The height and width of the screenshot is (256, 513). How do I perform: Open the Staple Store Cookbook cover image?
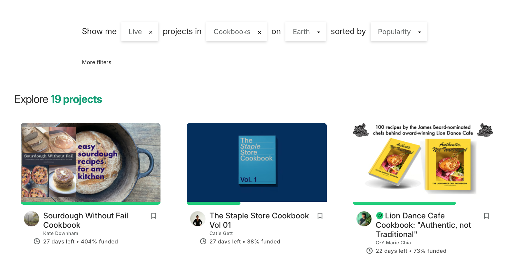pos(257,162)
